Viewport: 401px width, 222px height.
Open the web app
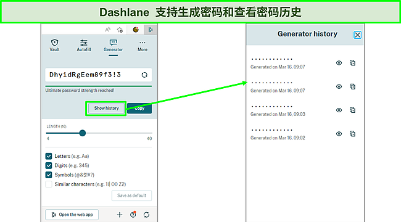point(72,215)
